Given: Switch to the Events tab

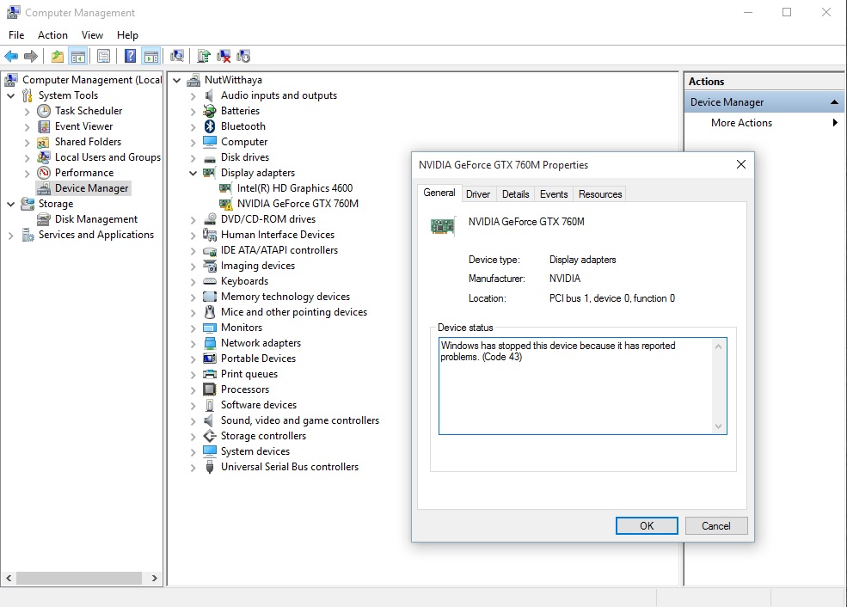Looking at the screenshot, I should 554,194.
